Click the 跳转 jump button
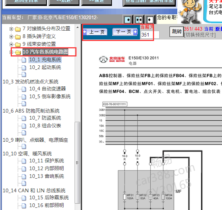Viewport: 222px width, 210px height. click(x=177, y=31)
